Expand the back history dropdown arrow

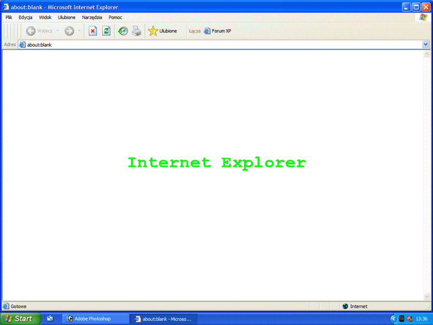pyautogui.click(x=57, y=31)
